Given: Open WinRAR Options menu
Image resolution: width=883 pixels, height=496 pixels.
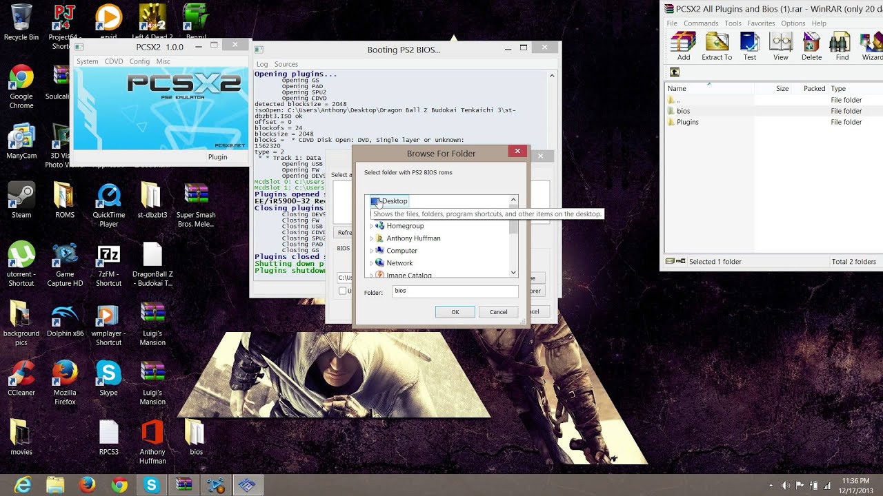Looking at the screenshot, I should click(x=793, y=23).
